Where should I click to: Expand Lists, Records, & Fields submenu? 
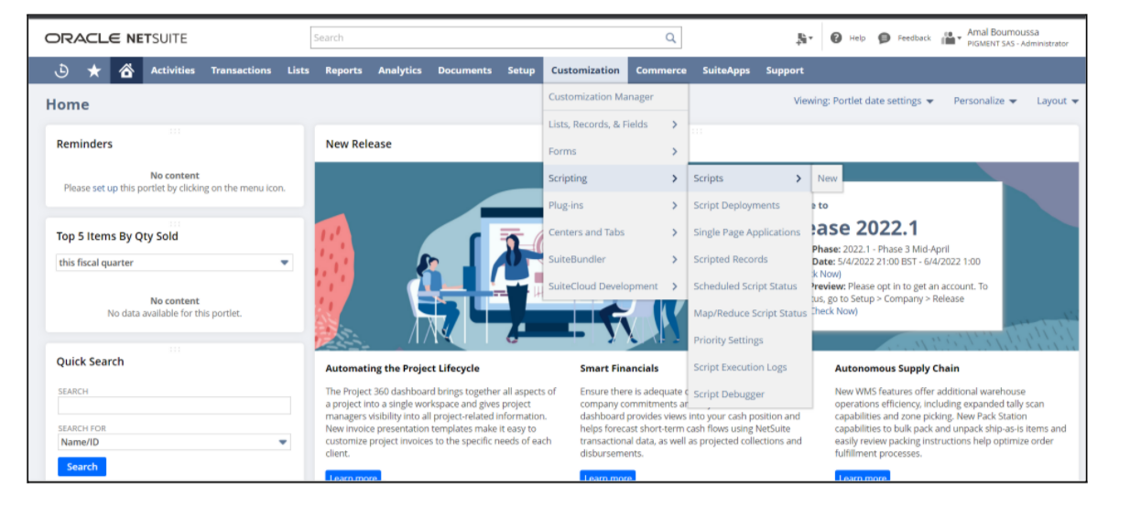pos(615,124)
